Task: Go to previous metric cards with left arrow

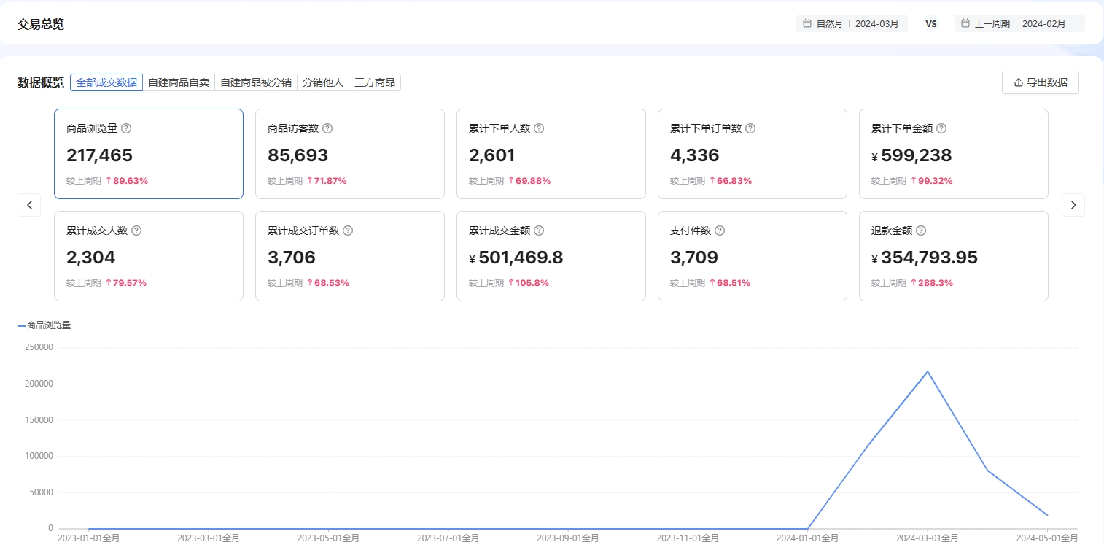Action: click(29, 205)
